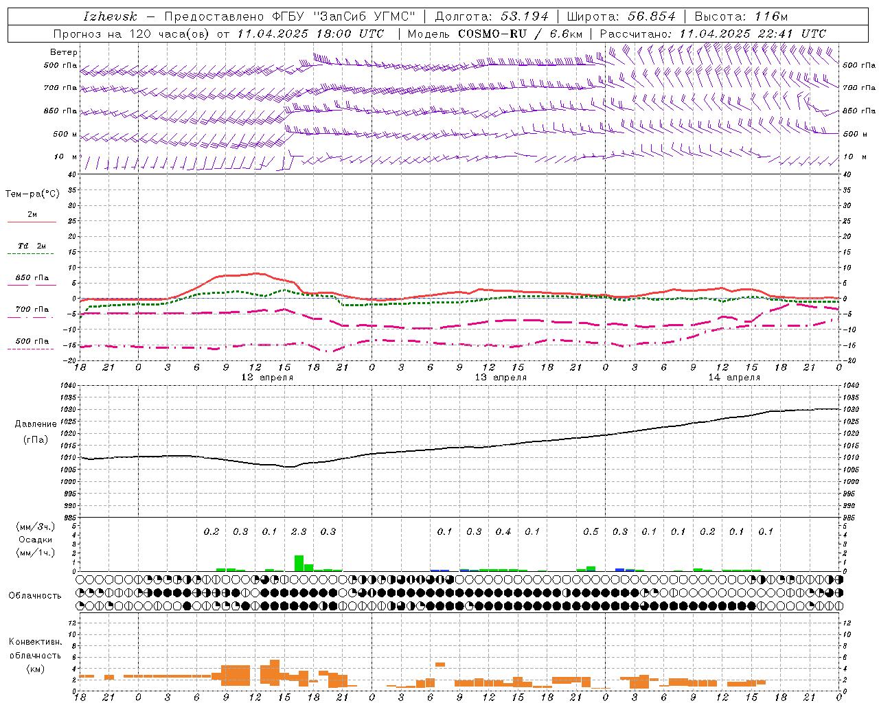
Task: Click the date label "12 апреля"
Action: point(267,378)
